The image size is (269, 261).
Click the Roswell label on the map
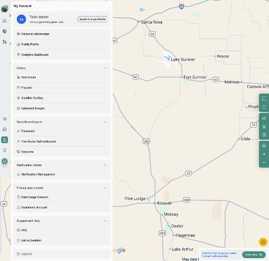point(164,203)
